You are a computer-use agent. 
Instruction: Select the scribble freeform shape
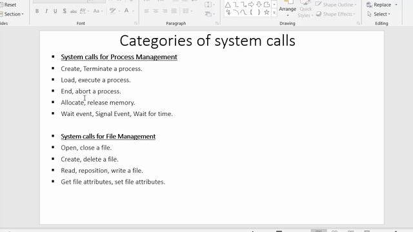click(228, 12)
